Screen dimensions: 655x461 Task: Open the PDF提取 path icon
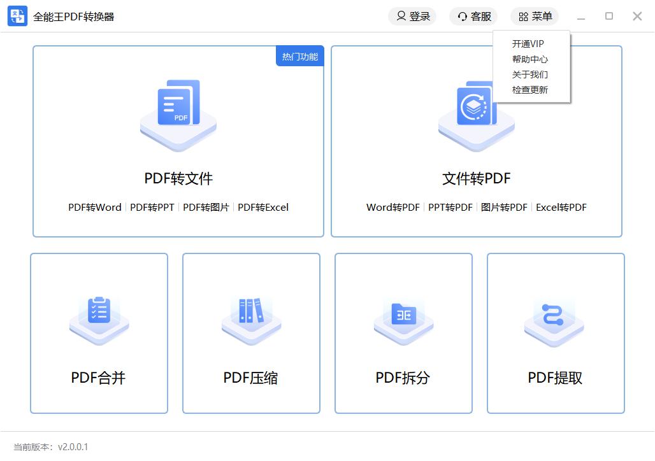point(554,315)
